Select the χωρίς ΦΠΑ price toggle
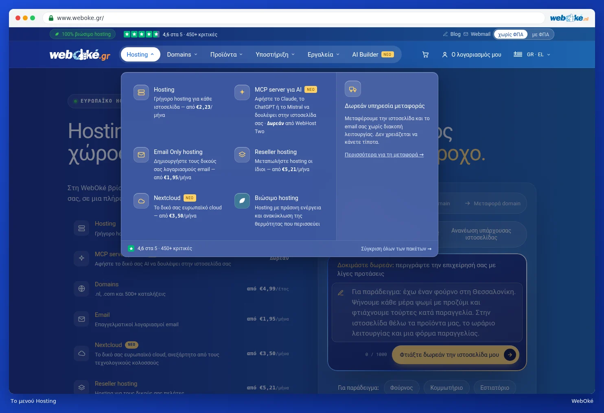 [x=511, y=34]
